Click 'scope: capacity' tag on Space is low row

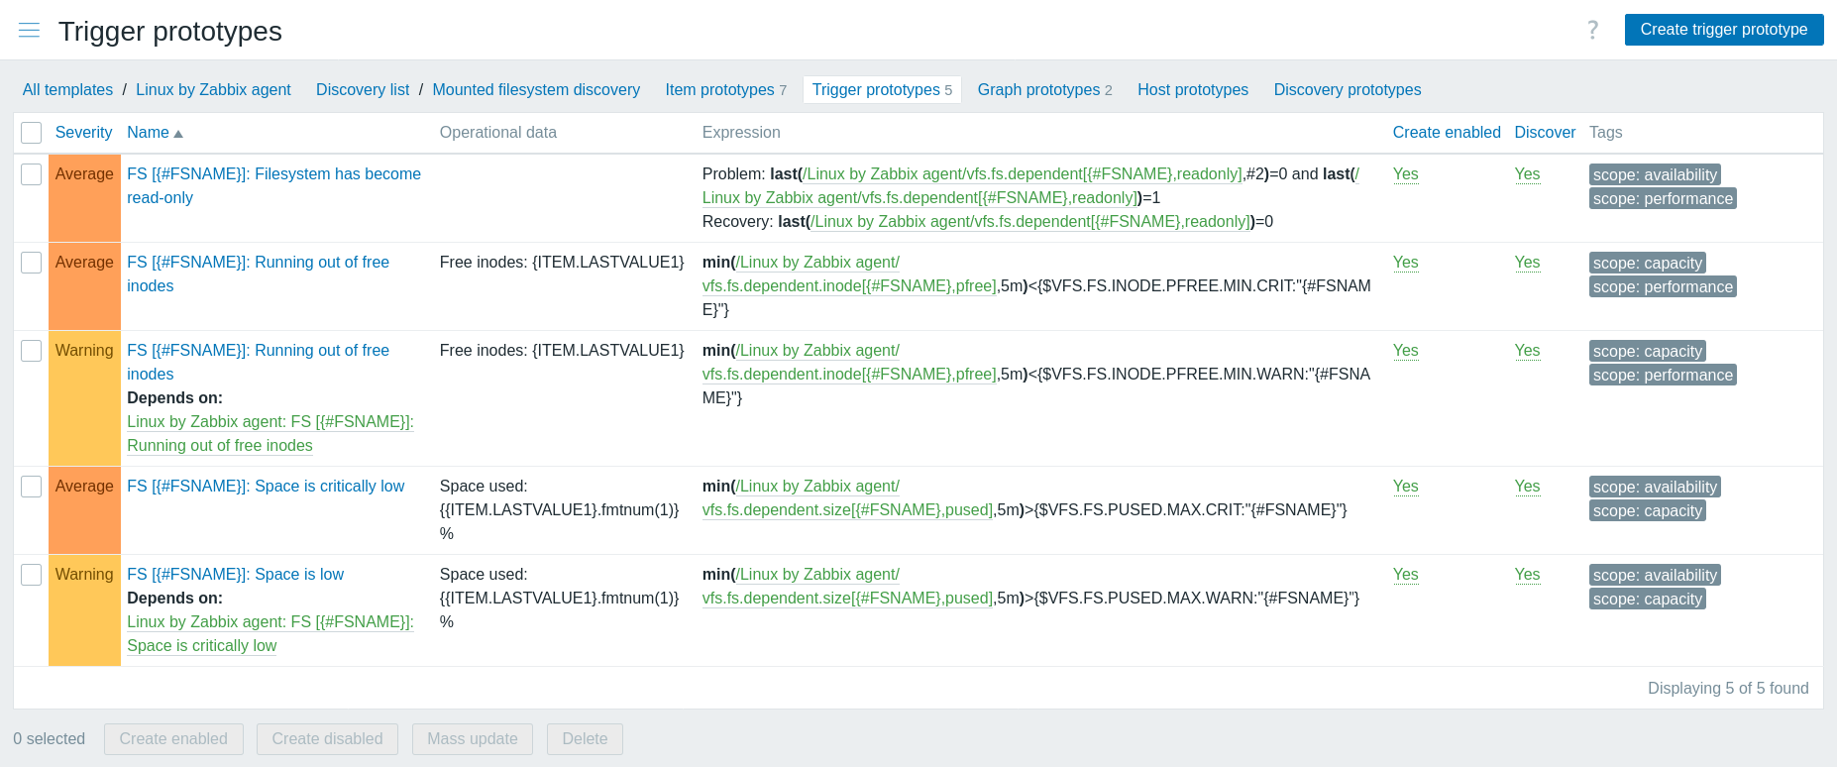(1647, 600)
